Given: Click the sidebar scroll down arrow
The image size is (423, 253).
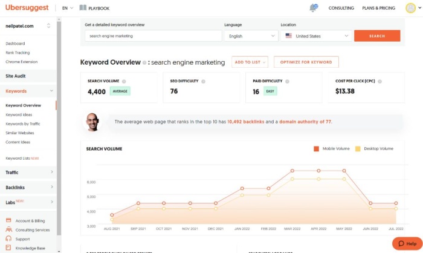Looking at the screenshot, I should (59, 251).
